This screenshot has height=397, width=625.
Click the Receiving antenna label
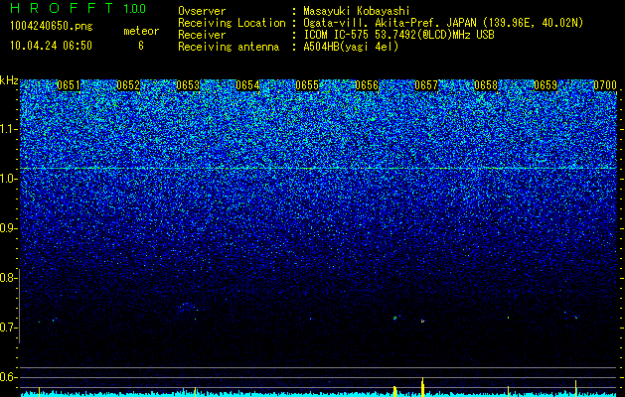pyautogui.click(x=229, y=47)
